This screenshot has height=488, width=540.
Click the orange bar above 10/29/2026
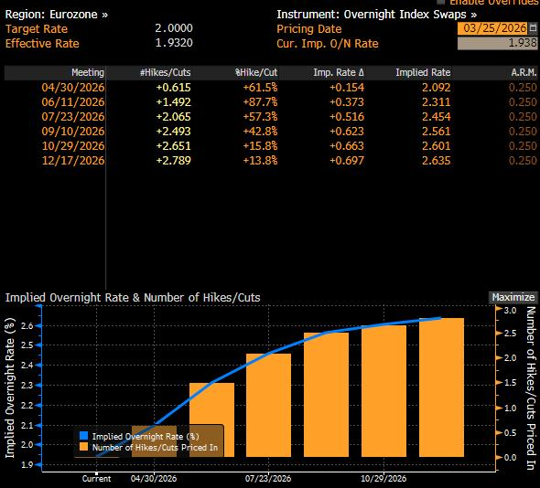[383, 391]
